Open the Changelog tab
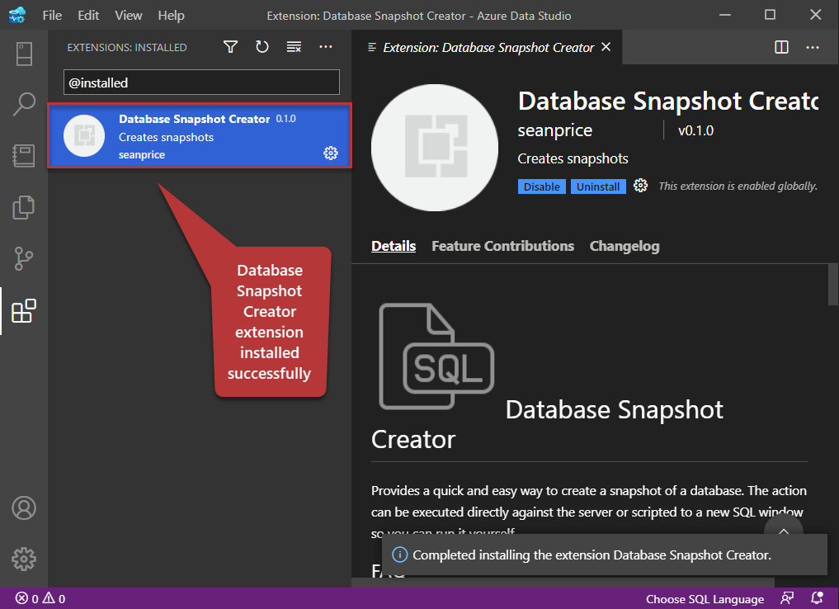This screenshot has width=839, height=609. click(x=624, y=246)
